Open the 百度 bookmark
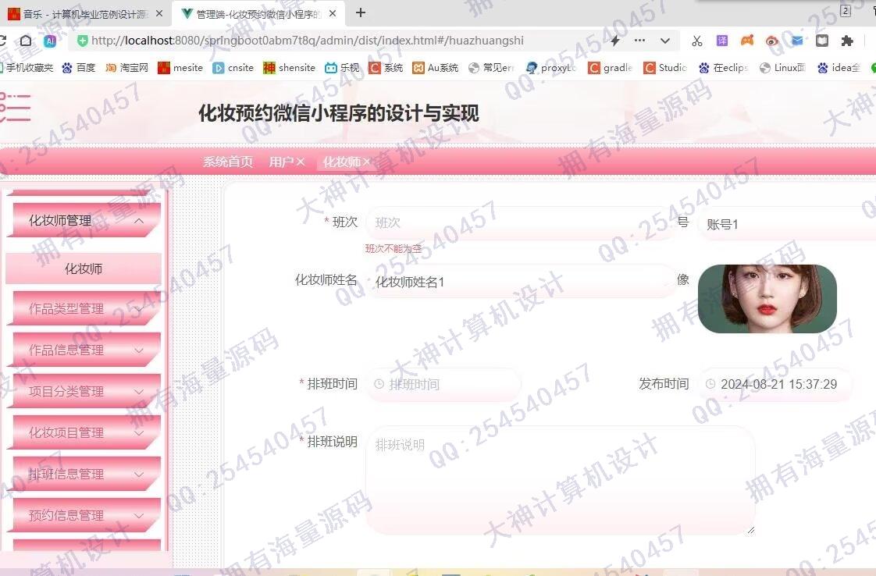Image resolution: width=876 pixels, height=576 pixels. click(78, 68)
